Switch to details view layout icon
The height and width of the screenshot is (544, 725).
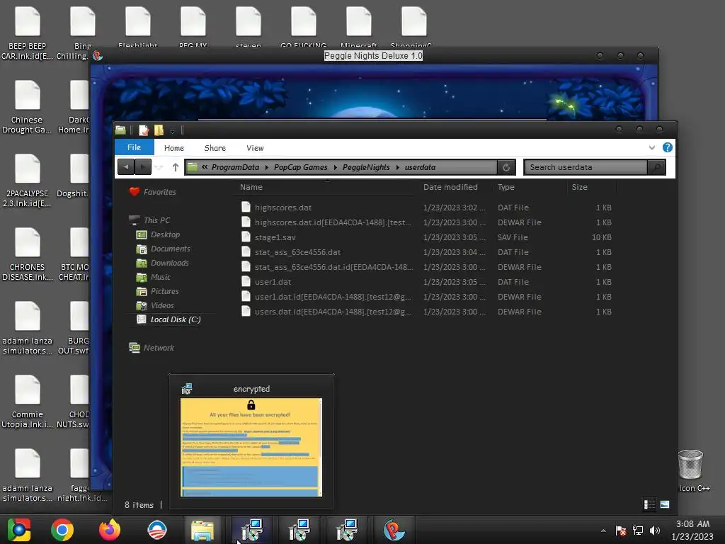(649, 504)
